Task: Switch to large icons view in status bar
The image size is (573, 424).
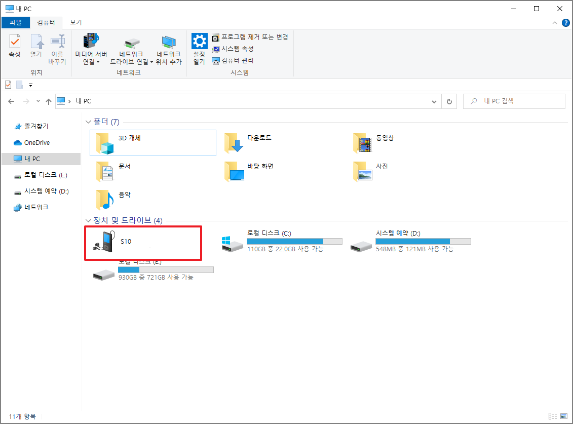Action: click(564, 416)
